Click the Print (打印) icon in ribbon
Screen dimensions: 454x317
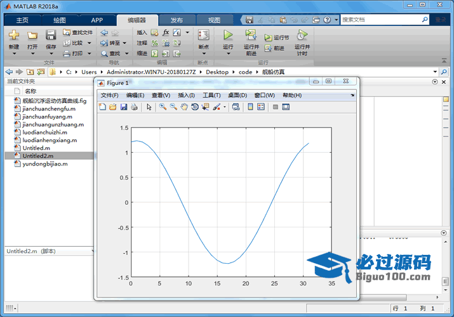point(67,53)
